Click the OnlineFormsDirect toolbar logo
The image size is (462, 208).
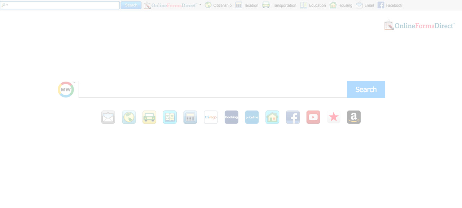[170, 5]
